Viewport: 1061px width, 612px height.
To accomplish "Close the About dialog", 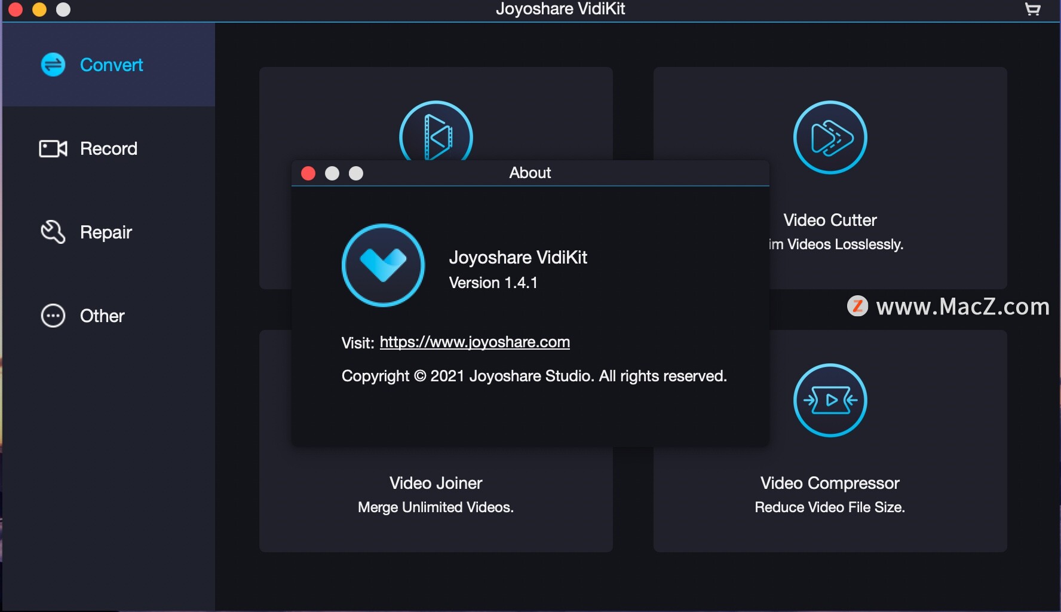I will coord(308,173).
